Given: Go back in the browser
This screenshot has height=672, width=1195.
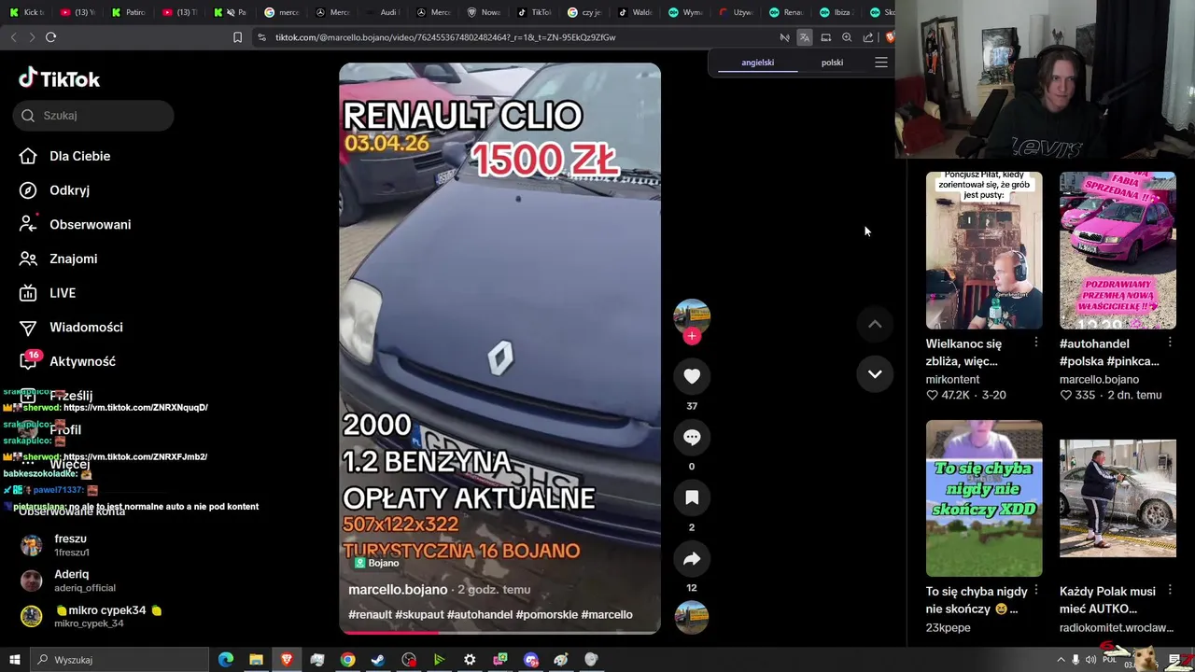Looking at the screenshot, I should (13, 37).
